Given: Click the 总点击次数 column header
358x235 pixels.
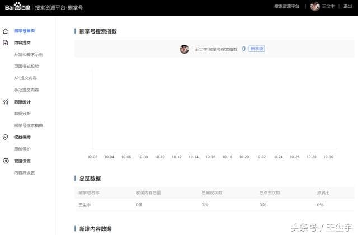Looking at the screenshot, I should (x=270, y=192).
